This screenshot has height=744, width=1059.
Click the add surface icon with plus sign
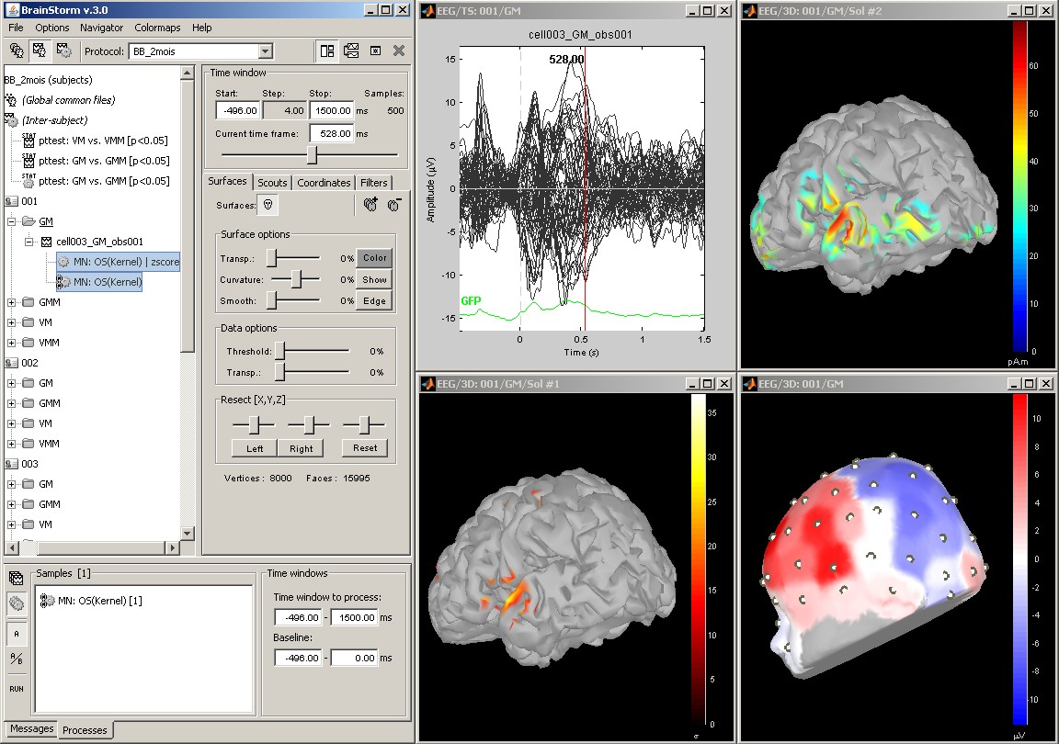pos(371,206)
